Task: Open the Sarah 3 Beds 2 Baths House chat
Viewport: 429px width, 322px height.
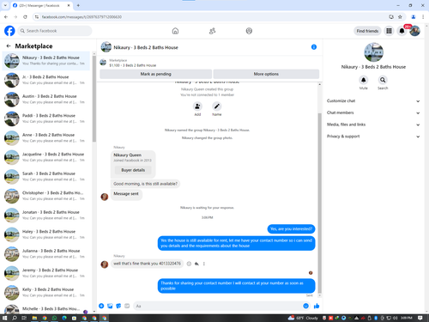Action: [x=46, y=176]
